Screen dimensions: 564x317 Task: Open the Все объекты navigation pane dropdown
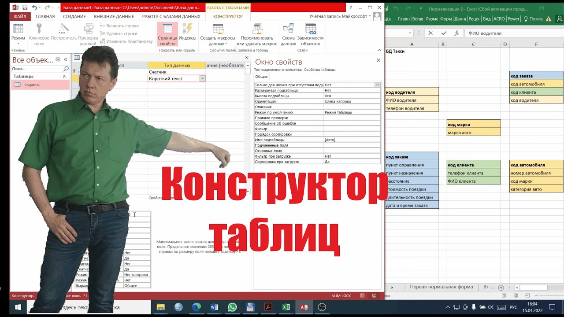[x=58, y=59]
